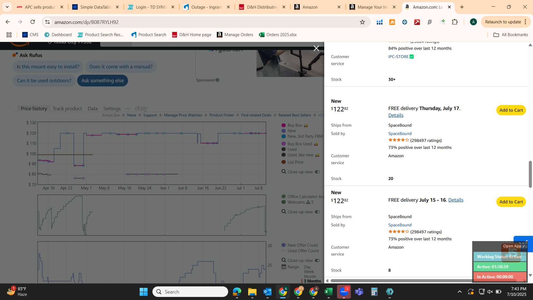Click site information icon in address bar
The height and width of the screenshot is (300, 533).
pos(47,22)
